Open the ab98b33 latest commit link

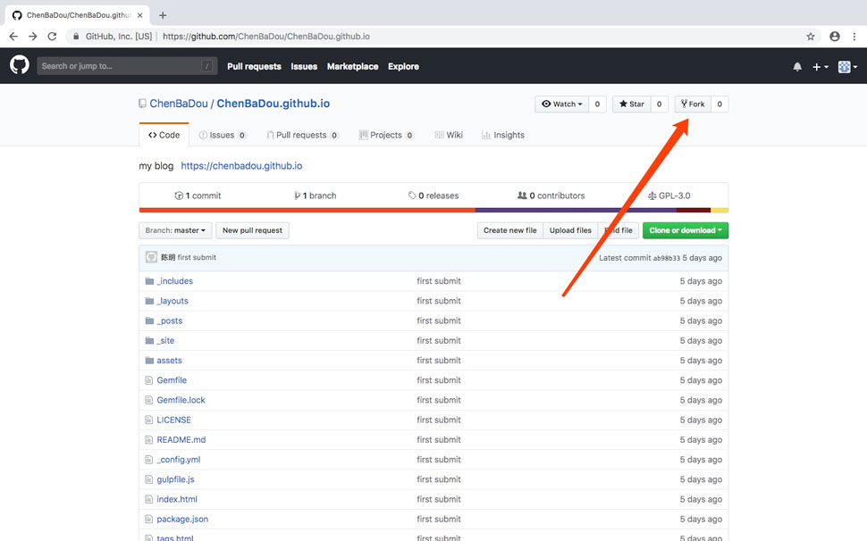point(667,258)
